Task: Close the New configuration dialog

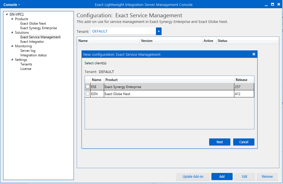Action: point(254,54)
